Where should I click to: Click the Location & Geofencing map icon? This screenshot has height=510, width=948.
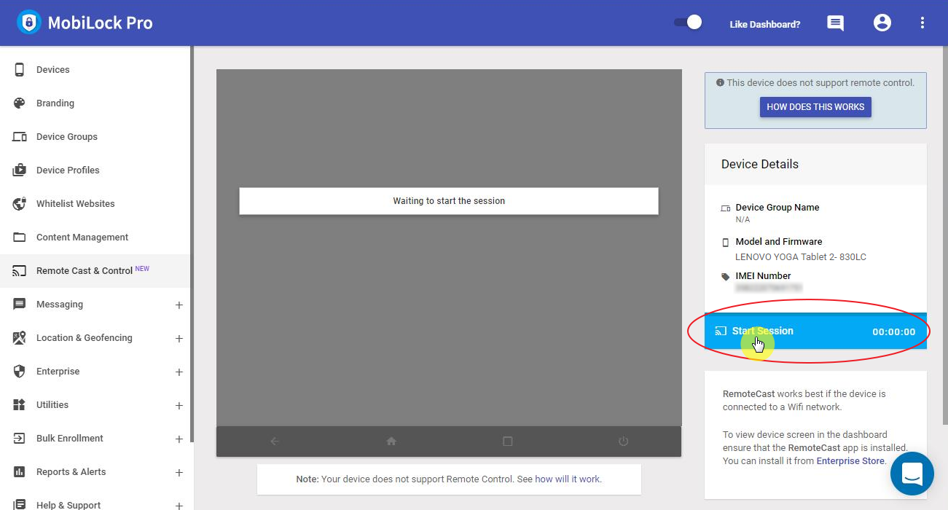(20, 338)
